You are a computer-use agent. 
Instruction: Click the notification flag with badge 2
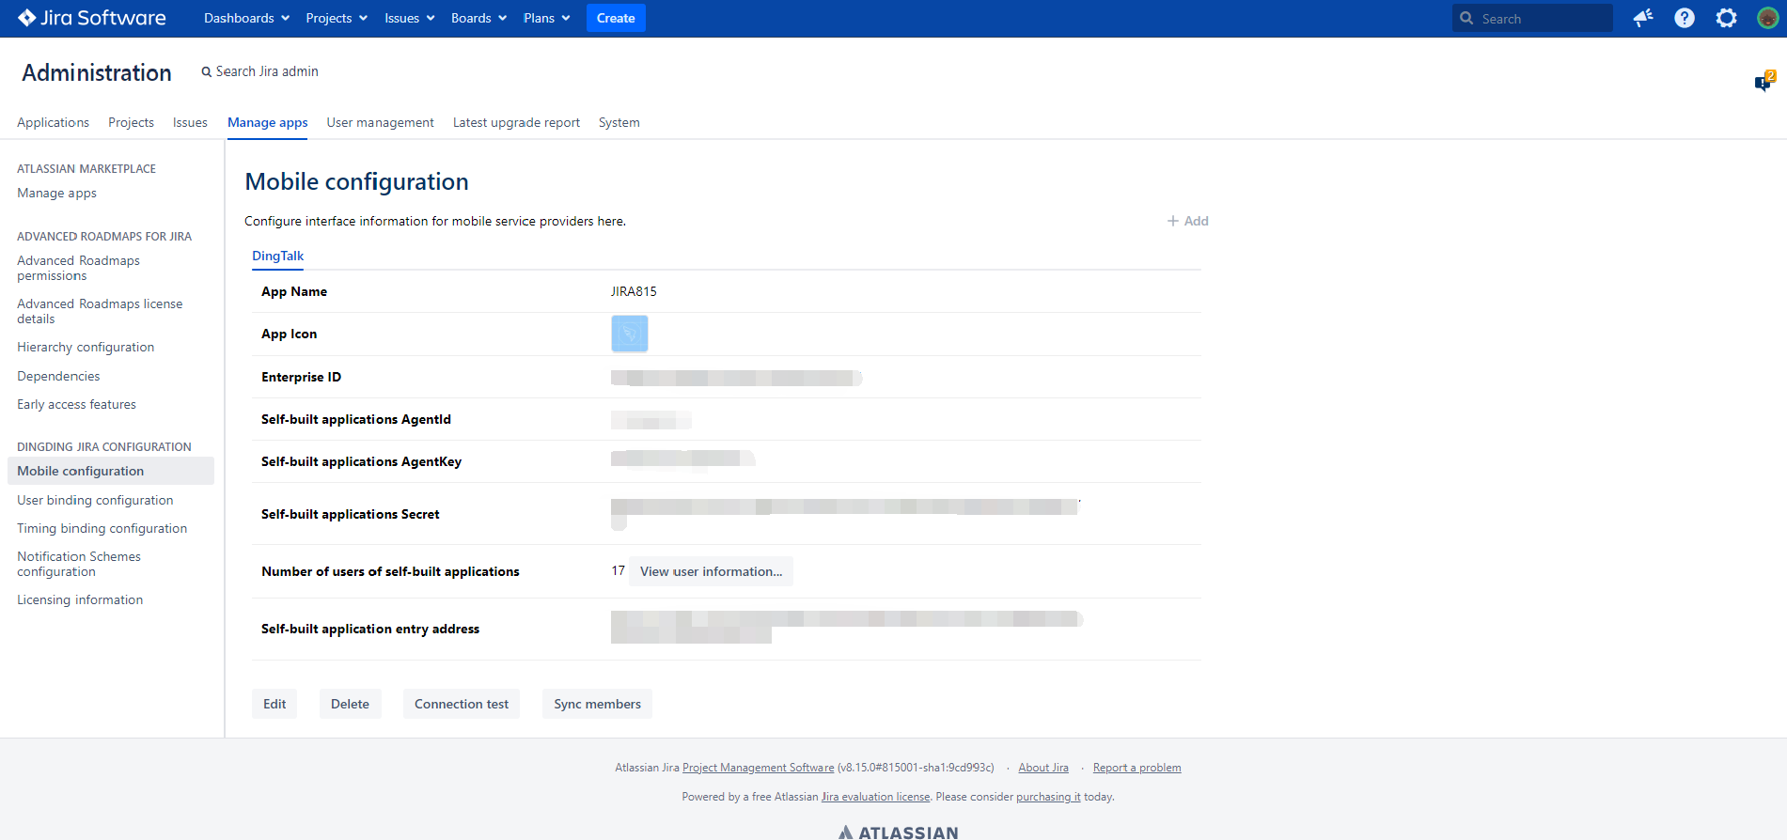click(x=1764, y=82)
